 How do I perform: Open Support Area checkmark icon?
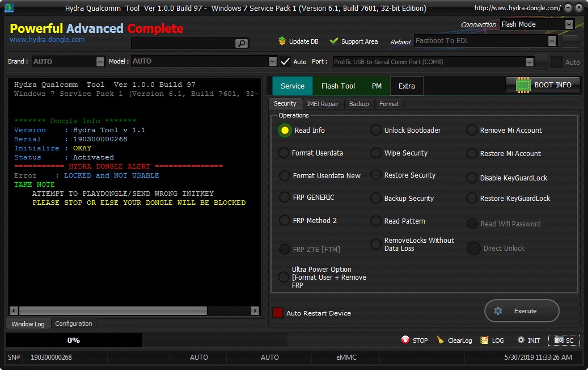[334, 41]
